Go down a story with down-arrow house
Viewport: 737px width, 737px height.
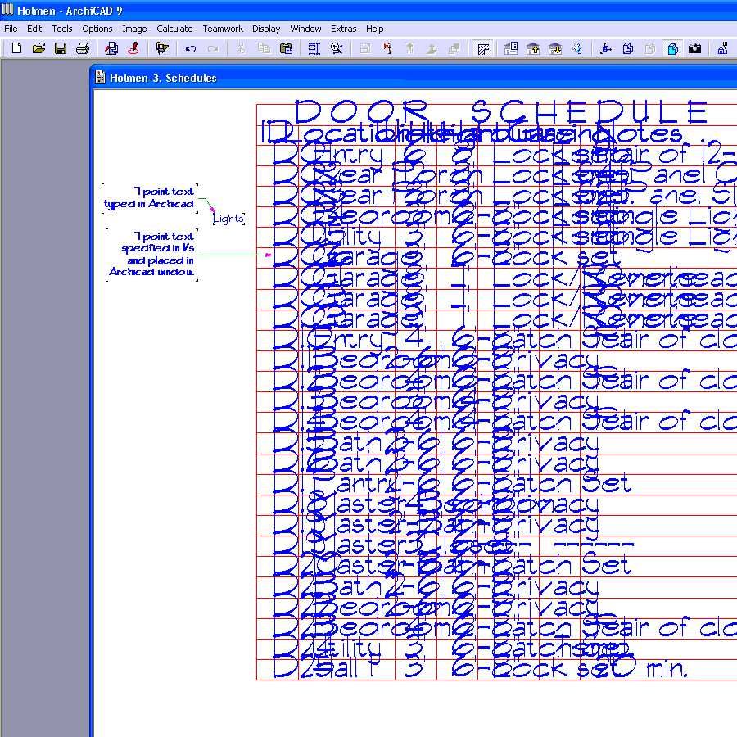tap(555, 48)
